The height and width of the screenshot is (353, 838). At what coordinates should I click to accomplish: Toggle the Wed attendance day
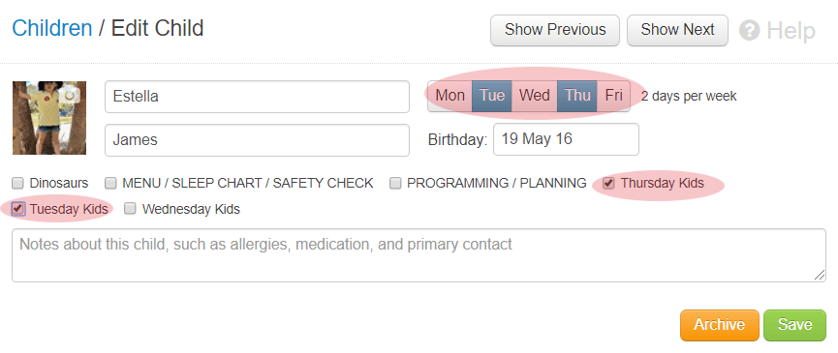pyautogui.click(x=535, y=96)
